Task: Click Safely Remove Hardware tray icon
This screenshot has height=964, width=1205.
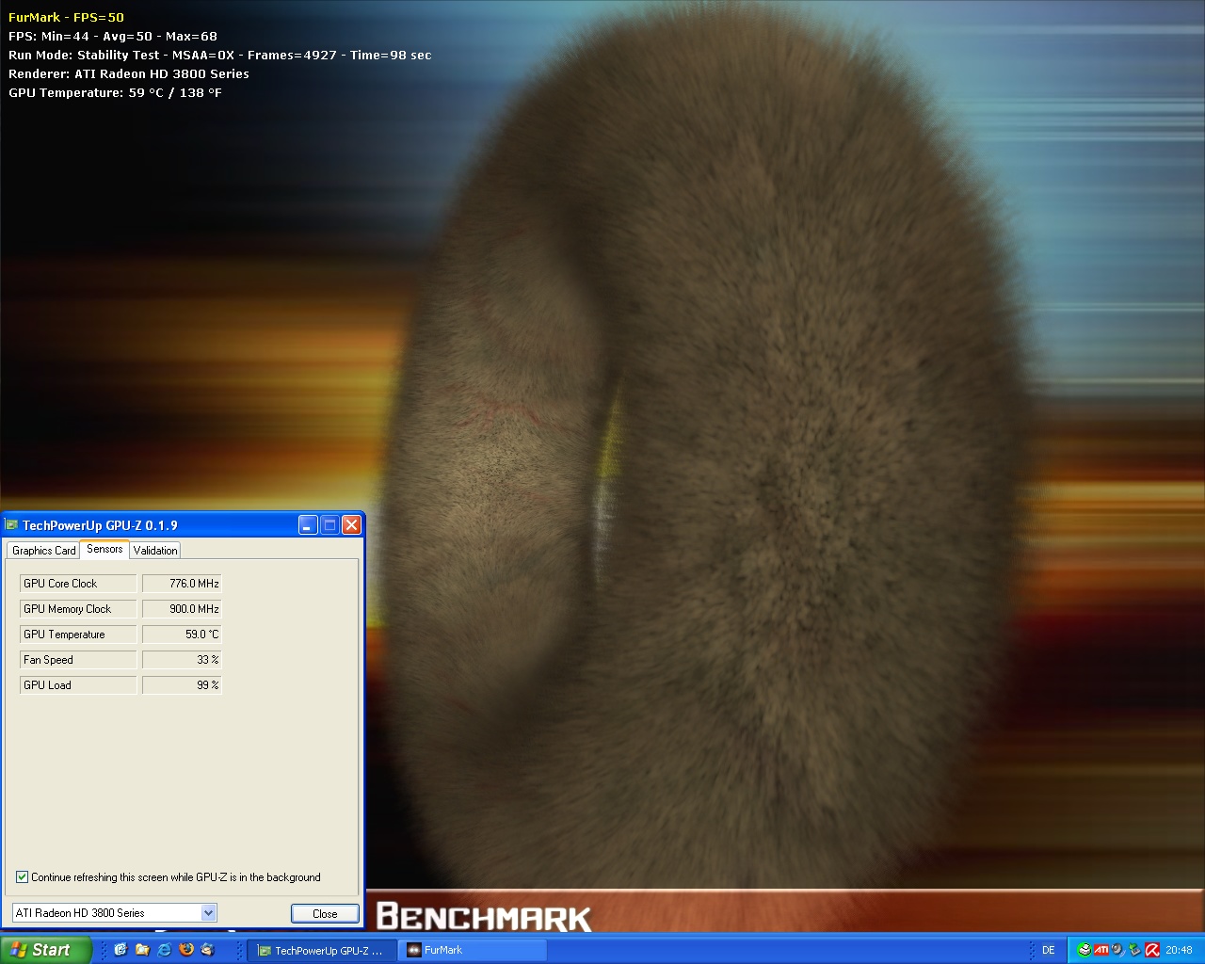Action: pos(1134,950)
